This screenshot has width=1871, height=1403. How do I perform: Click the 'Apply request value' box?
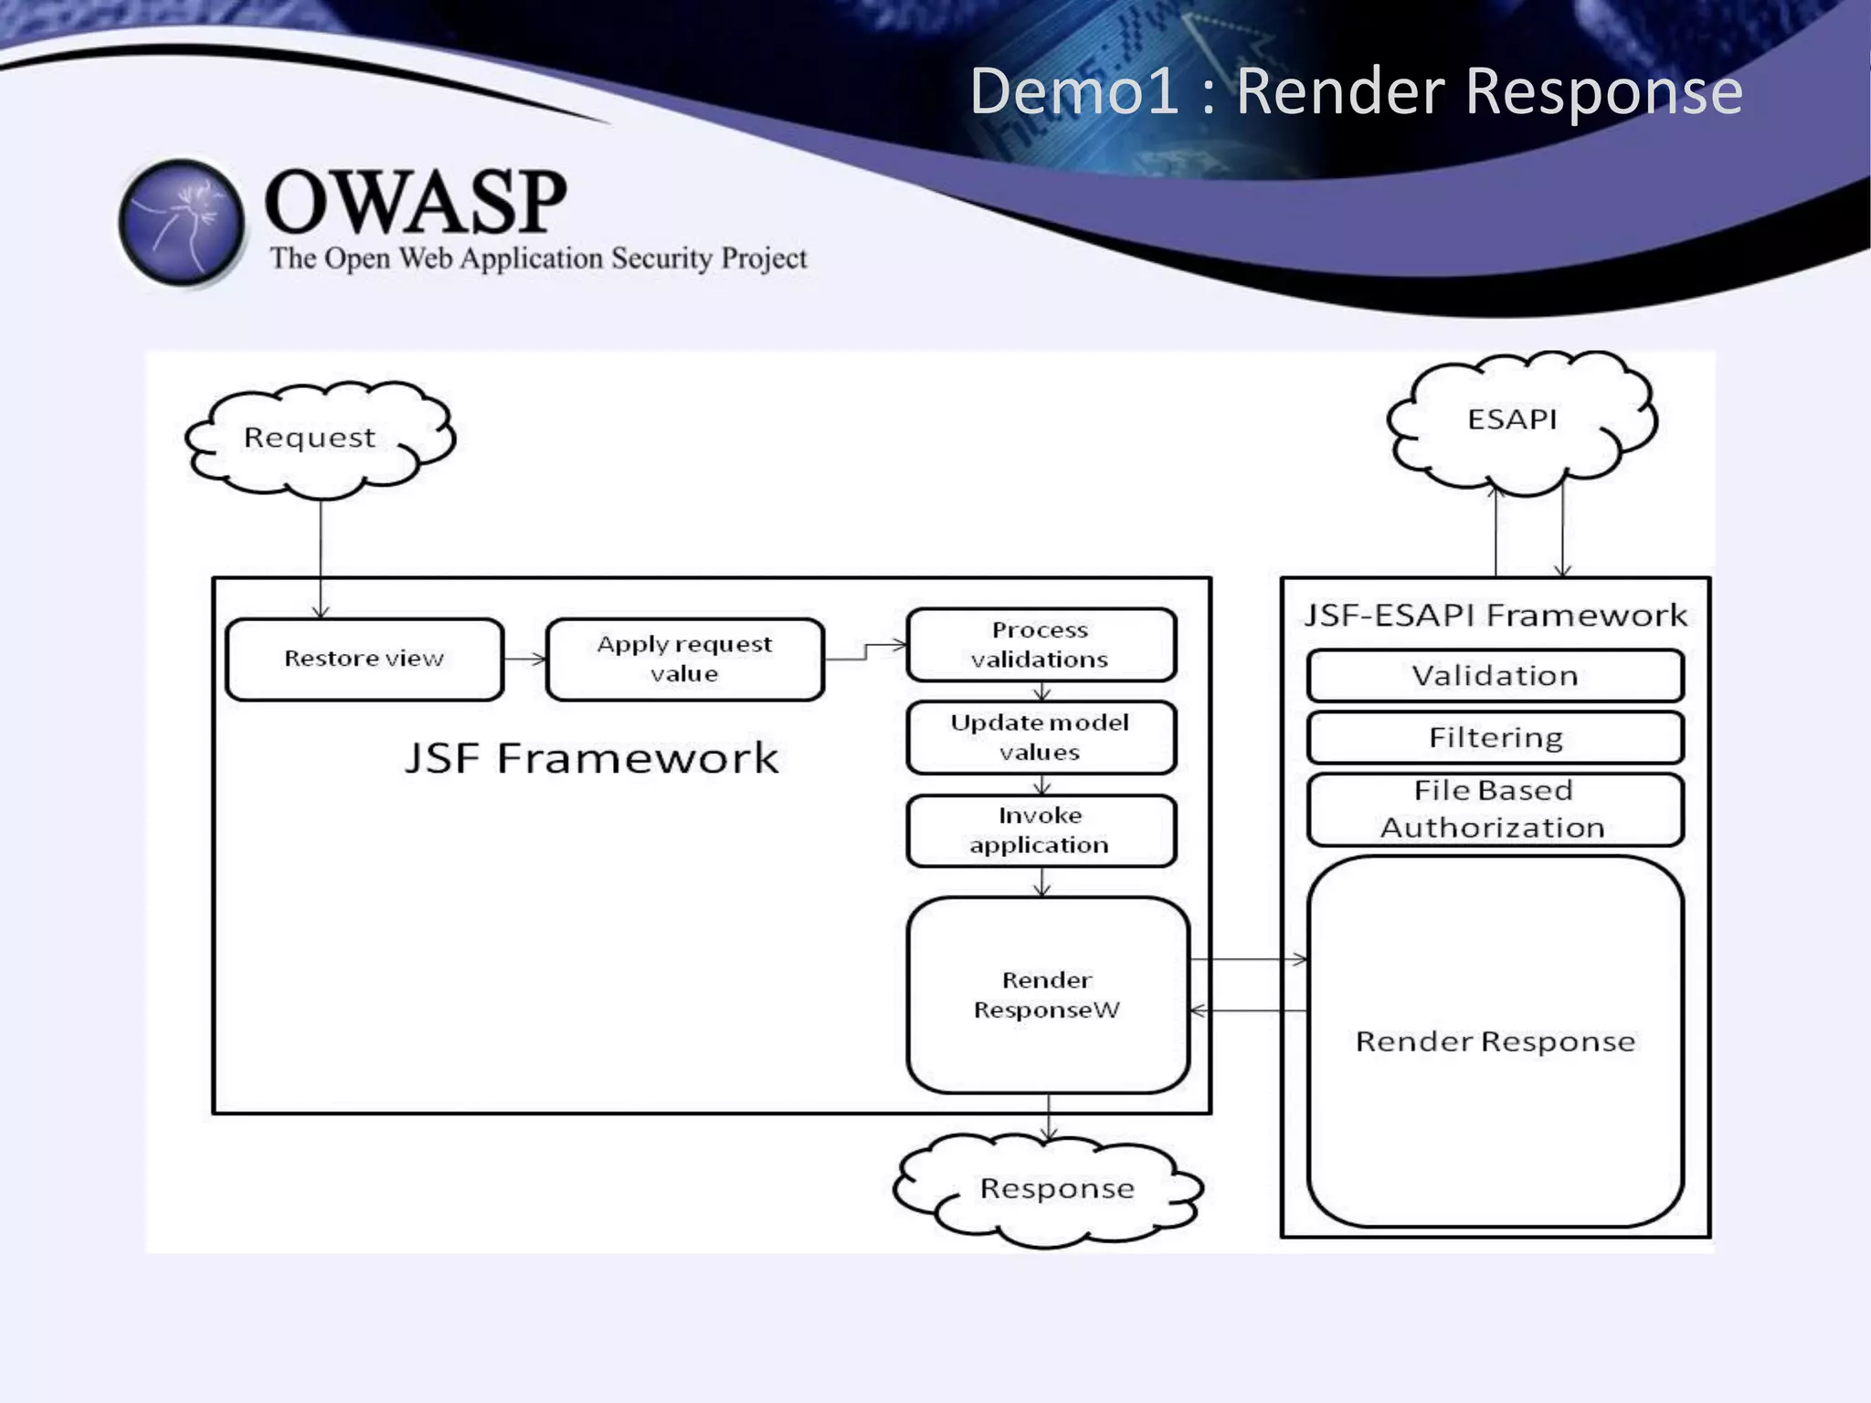pyautogui.click(x=684, y=659)
